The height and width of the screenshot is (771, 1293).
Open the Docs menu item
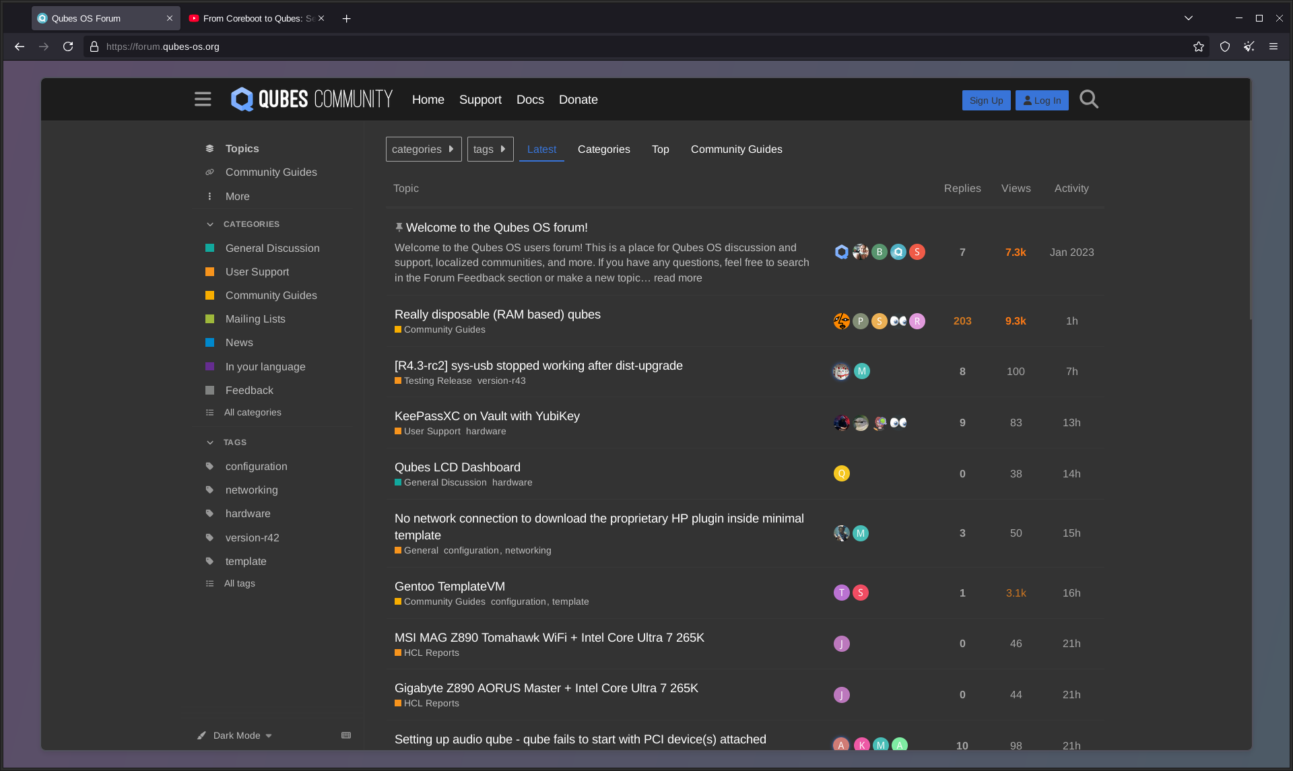(529, 100)
